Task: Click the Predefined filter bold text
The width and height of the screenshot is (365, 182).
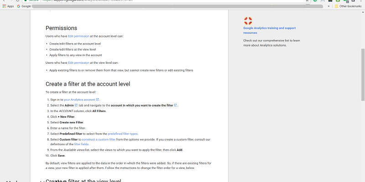Action: pyautogui.click(x=71, y=134)
